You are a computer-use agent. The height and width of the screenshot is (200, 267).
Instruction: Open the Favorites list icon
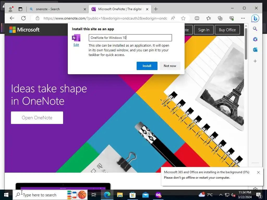(x=208, y=18)
